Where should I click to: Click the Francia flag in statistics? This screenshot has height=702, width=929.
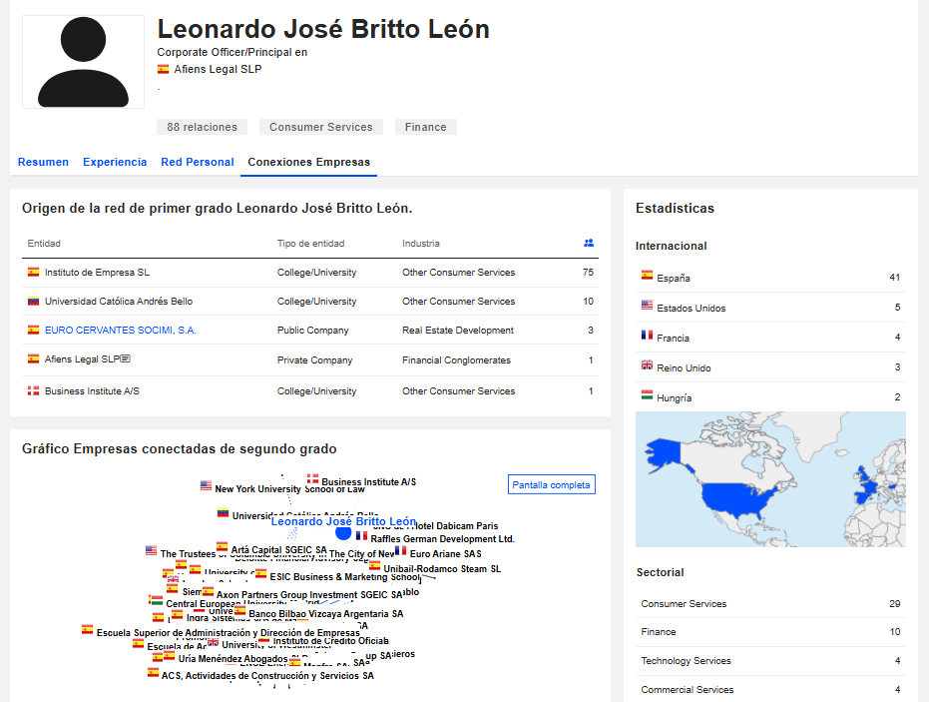click(x=647, y=337)
